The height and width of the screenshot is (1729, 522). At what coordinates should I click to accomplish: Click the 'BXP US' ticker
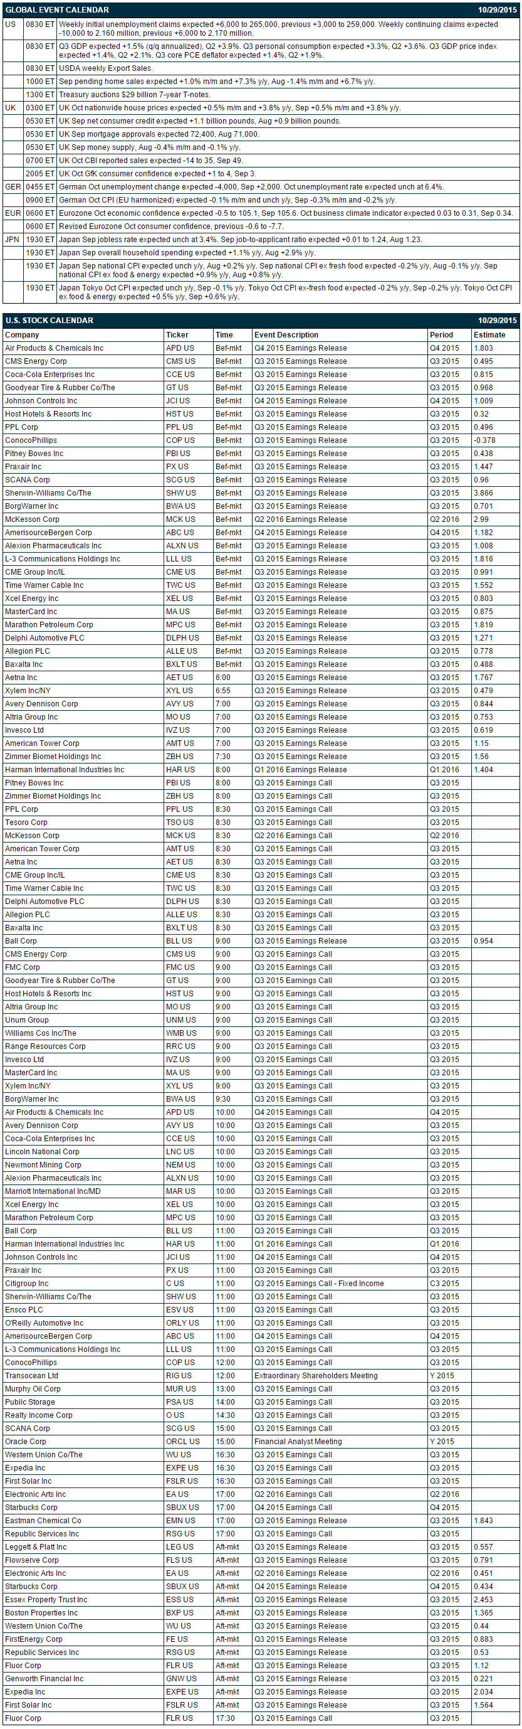pos(180,1613)
